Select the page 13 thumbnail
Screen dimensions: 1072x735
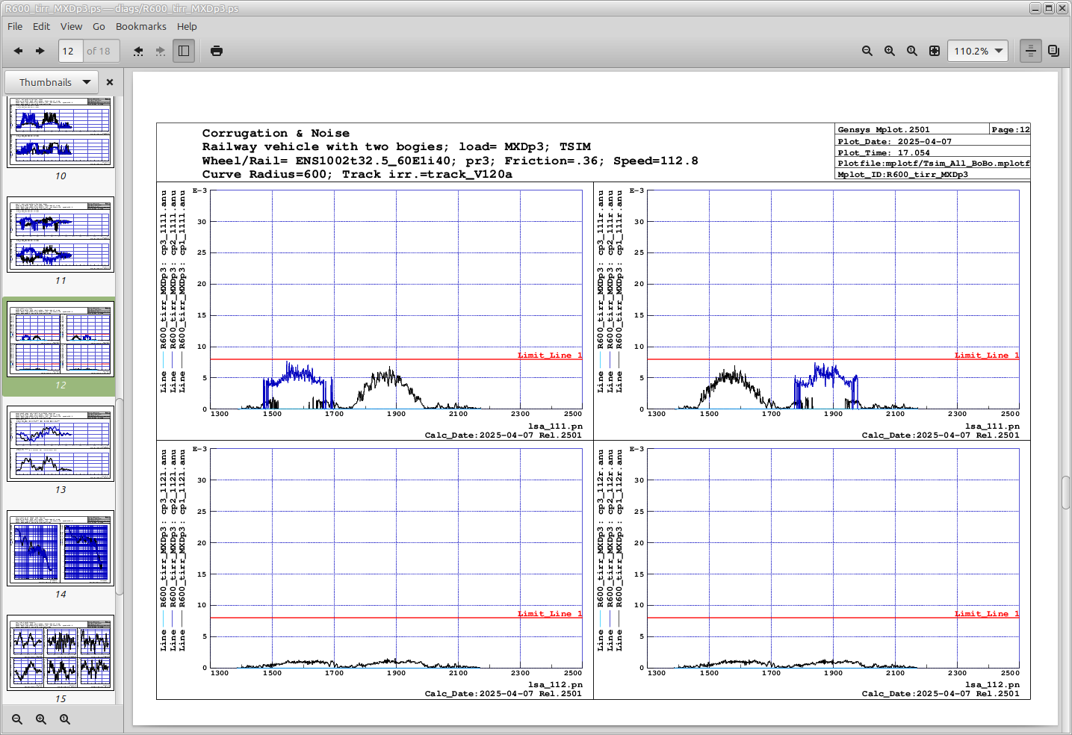61,444
